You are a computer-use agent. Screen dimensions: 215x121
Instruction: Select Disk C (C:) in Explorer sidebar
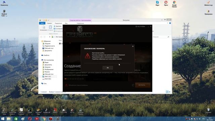(47, 76)
